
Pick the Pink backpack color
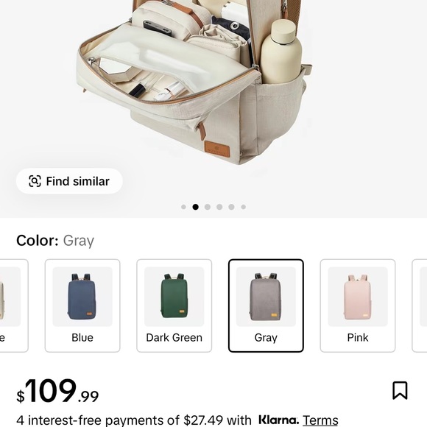click(358, 306)
